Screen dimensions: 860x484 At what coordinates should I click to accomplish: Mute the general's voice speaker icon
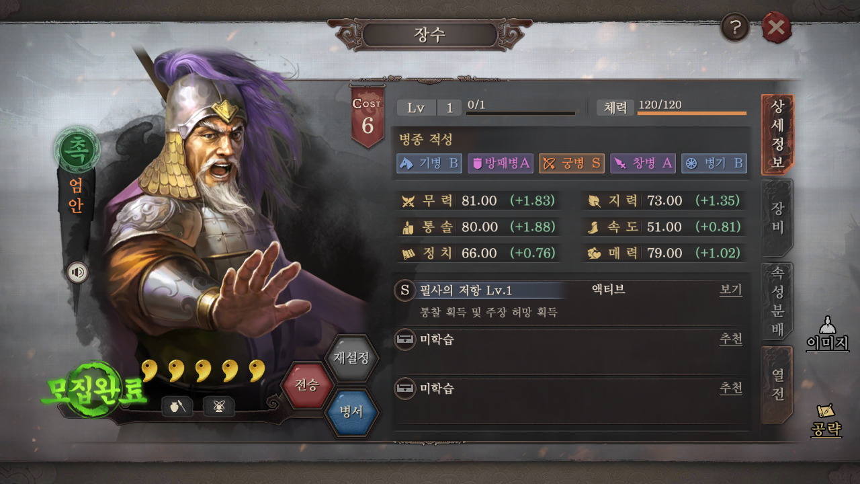[79, 272]
